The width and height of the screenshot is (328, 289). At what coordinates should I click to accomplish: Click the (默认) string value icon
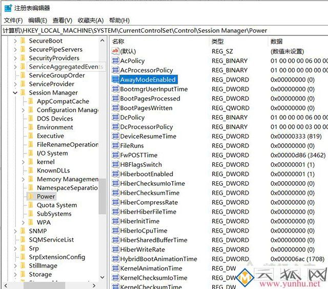[x=115, y=51]
